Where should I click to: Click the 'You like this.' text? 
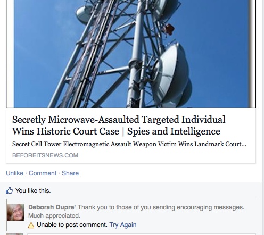tap(33, 191)
